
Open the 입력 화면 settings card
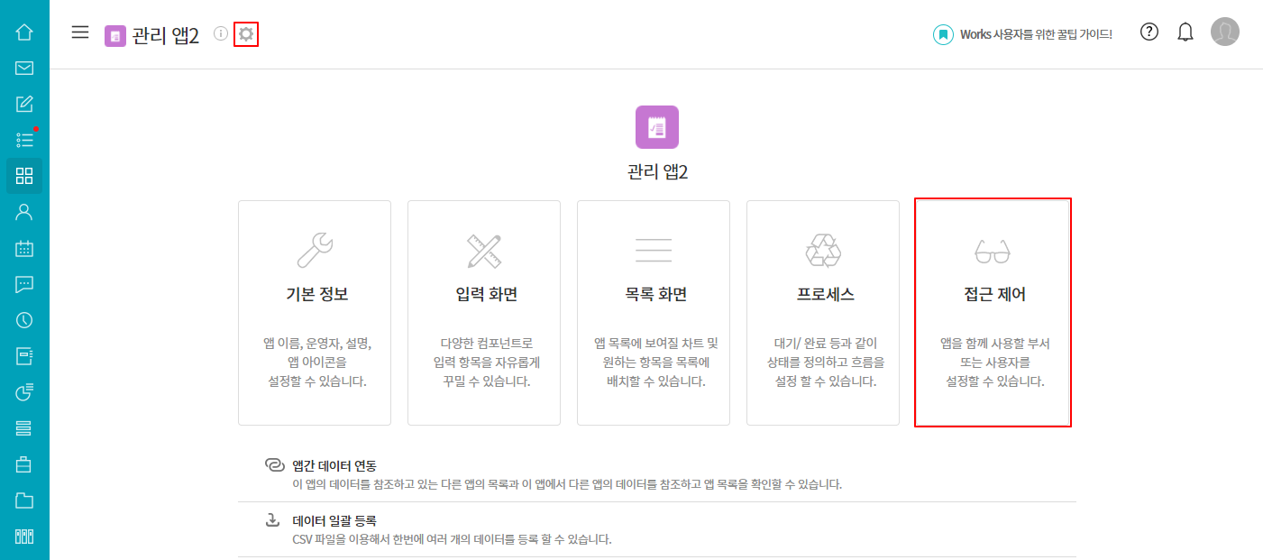point(484,312)
